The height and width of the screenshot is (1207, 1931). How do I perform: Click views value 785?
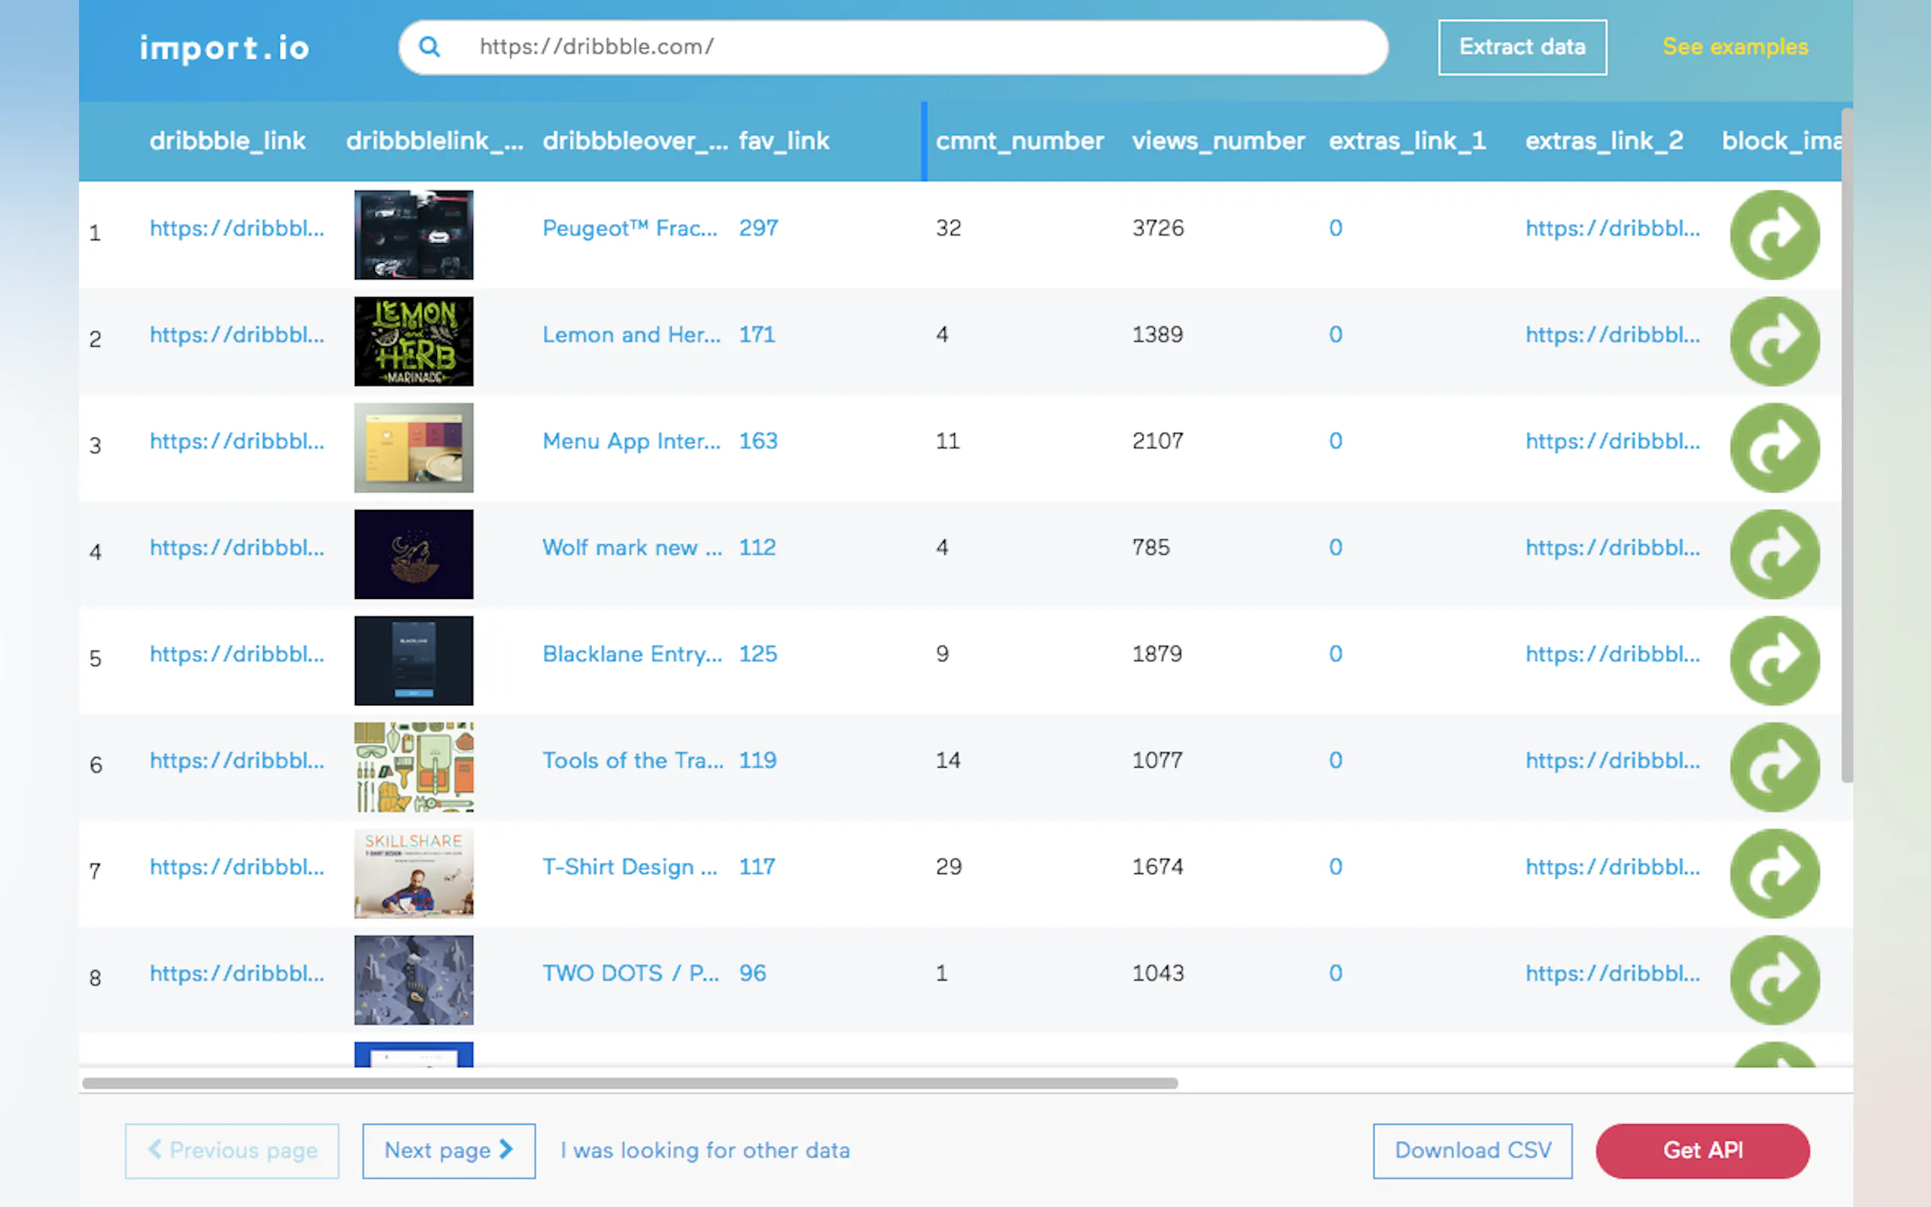[x=1150, y=547]
